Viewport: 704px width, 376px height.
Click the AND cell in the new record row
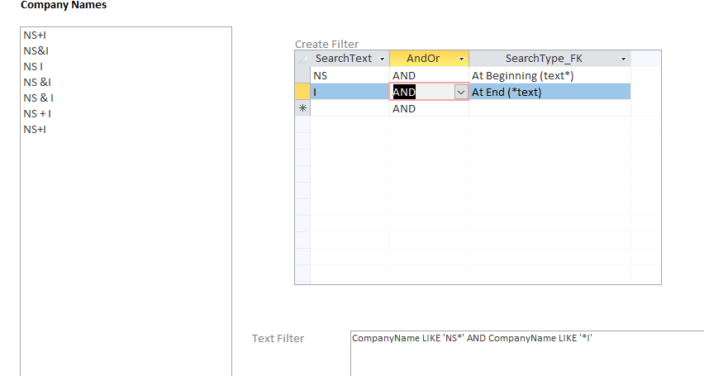tap(428, 108)
